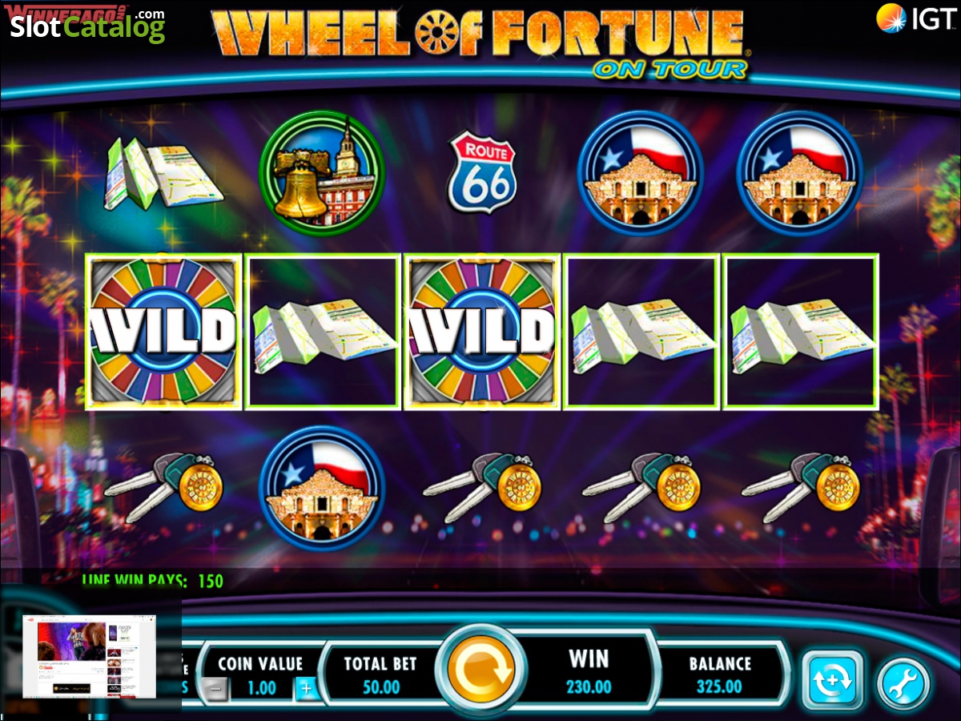The width and height of the screenshot is (961, 721).
Task: Click the Route 66 symbol
Action: tap(482, 172)
